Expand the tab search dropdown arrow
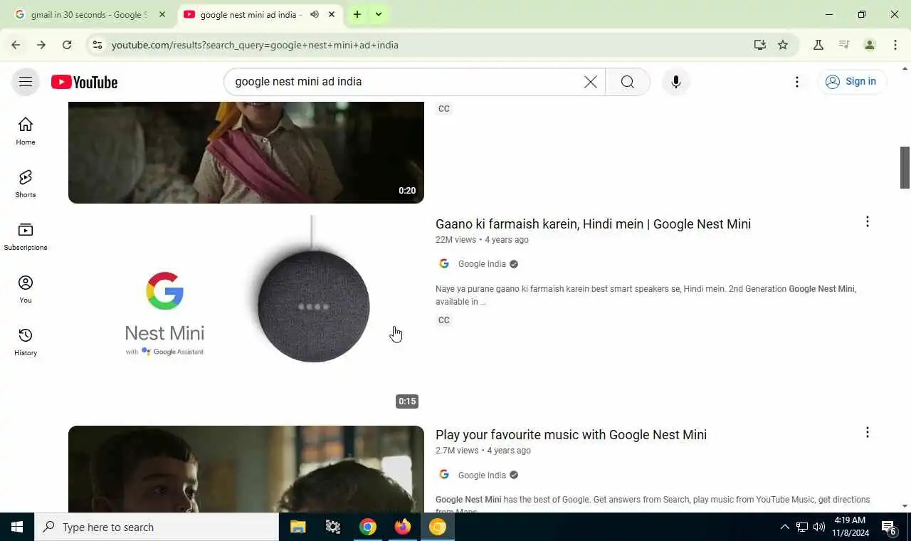911x541 pixels. 379,14
